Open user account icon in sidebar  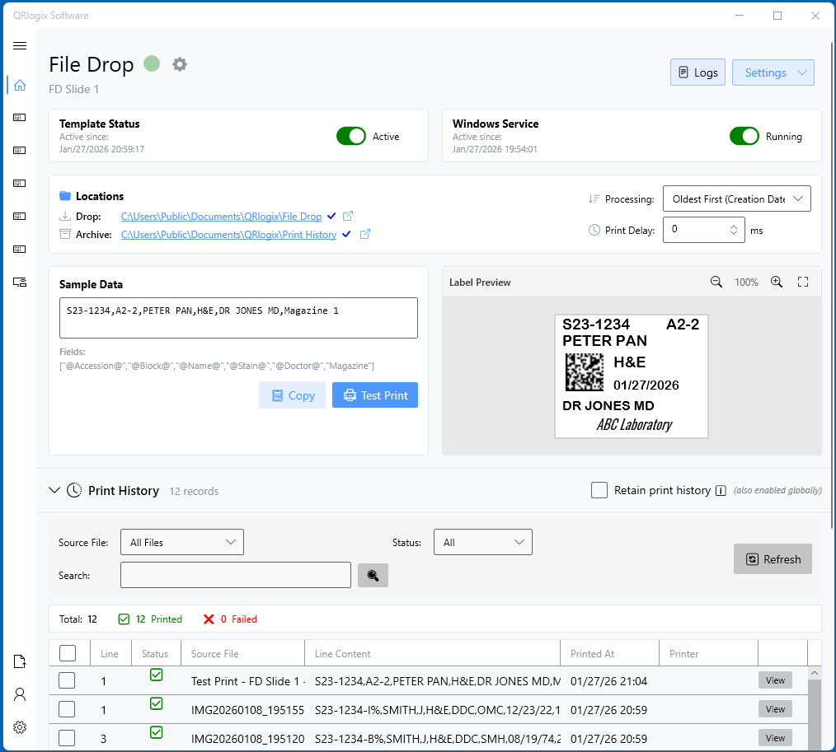point(20,694)
